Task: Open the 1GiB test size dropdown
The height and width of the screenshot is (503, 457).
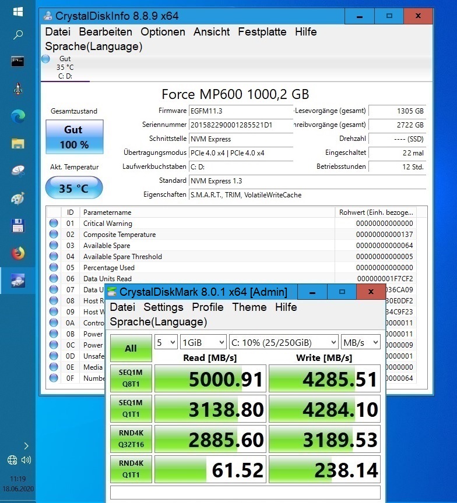Action: 203,342
